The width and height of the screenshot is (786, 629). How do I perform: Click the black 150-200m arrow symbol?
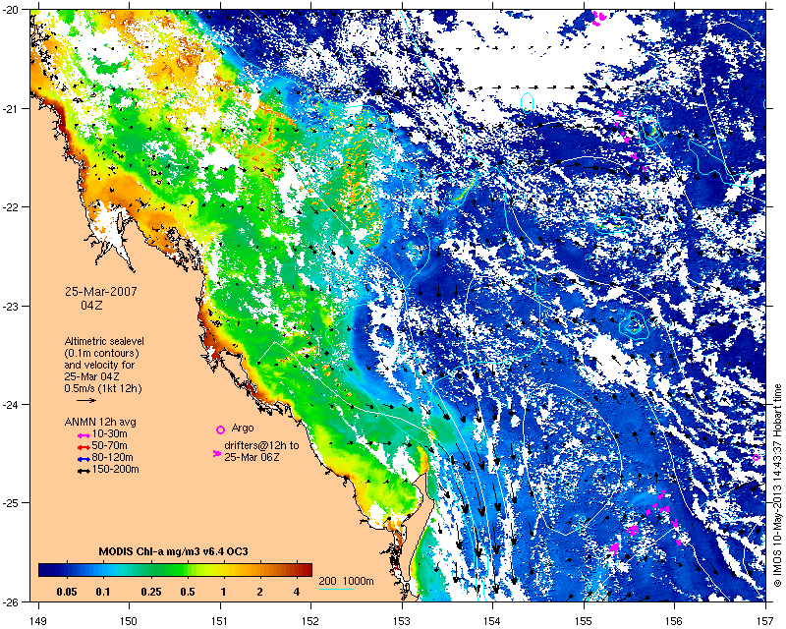click(84, 471)
